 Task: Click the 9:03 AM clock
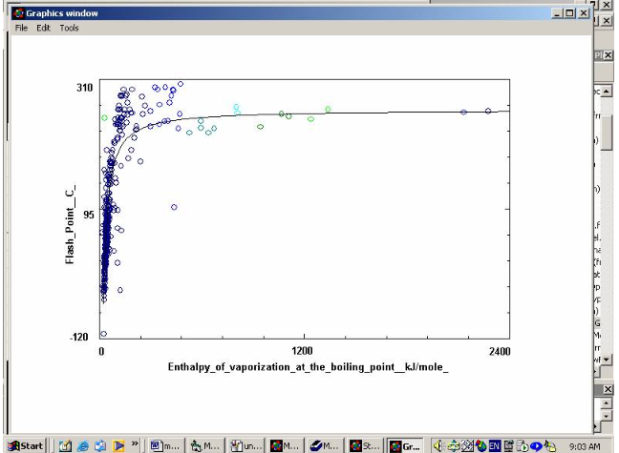(582, 445)
